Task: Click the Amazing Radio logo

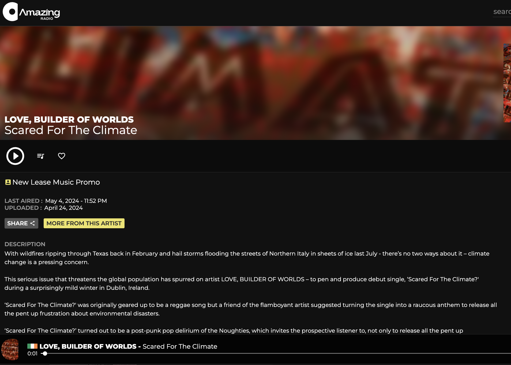Action: point(31,12)
